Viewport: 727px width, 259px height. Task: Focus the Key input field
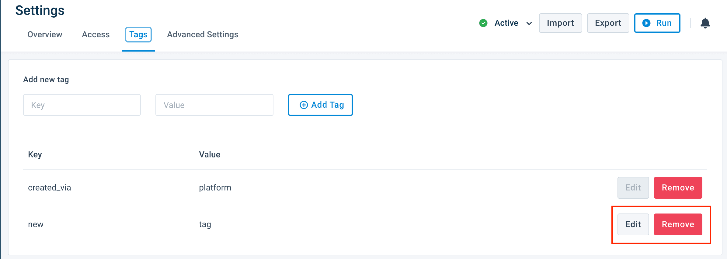click(x=82, y=105)
